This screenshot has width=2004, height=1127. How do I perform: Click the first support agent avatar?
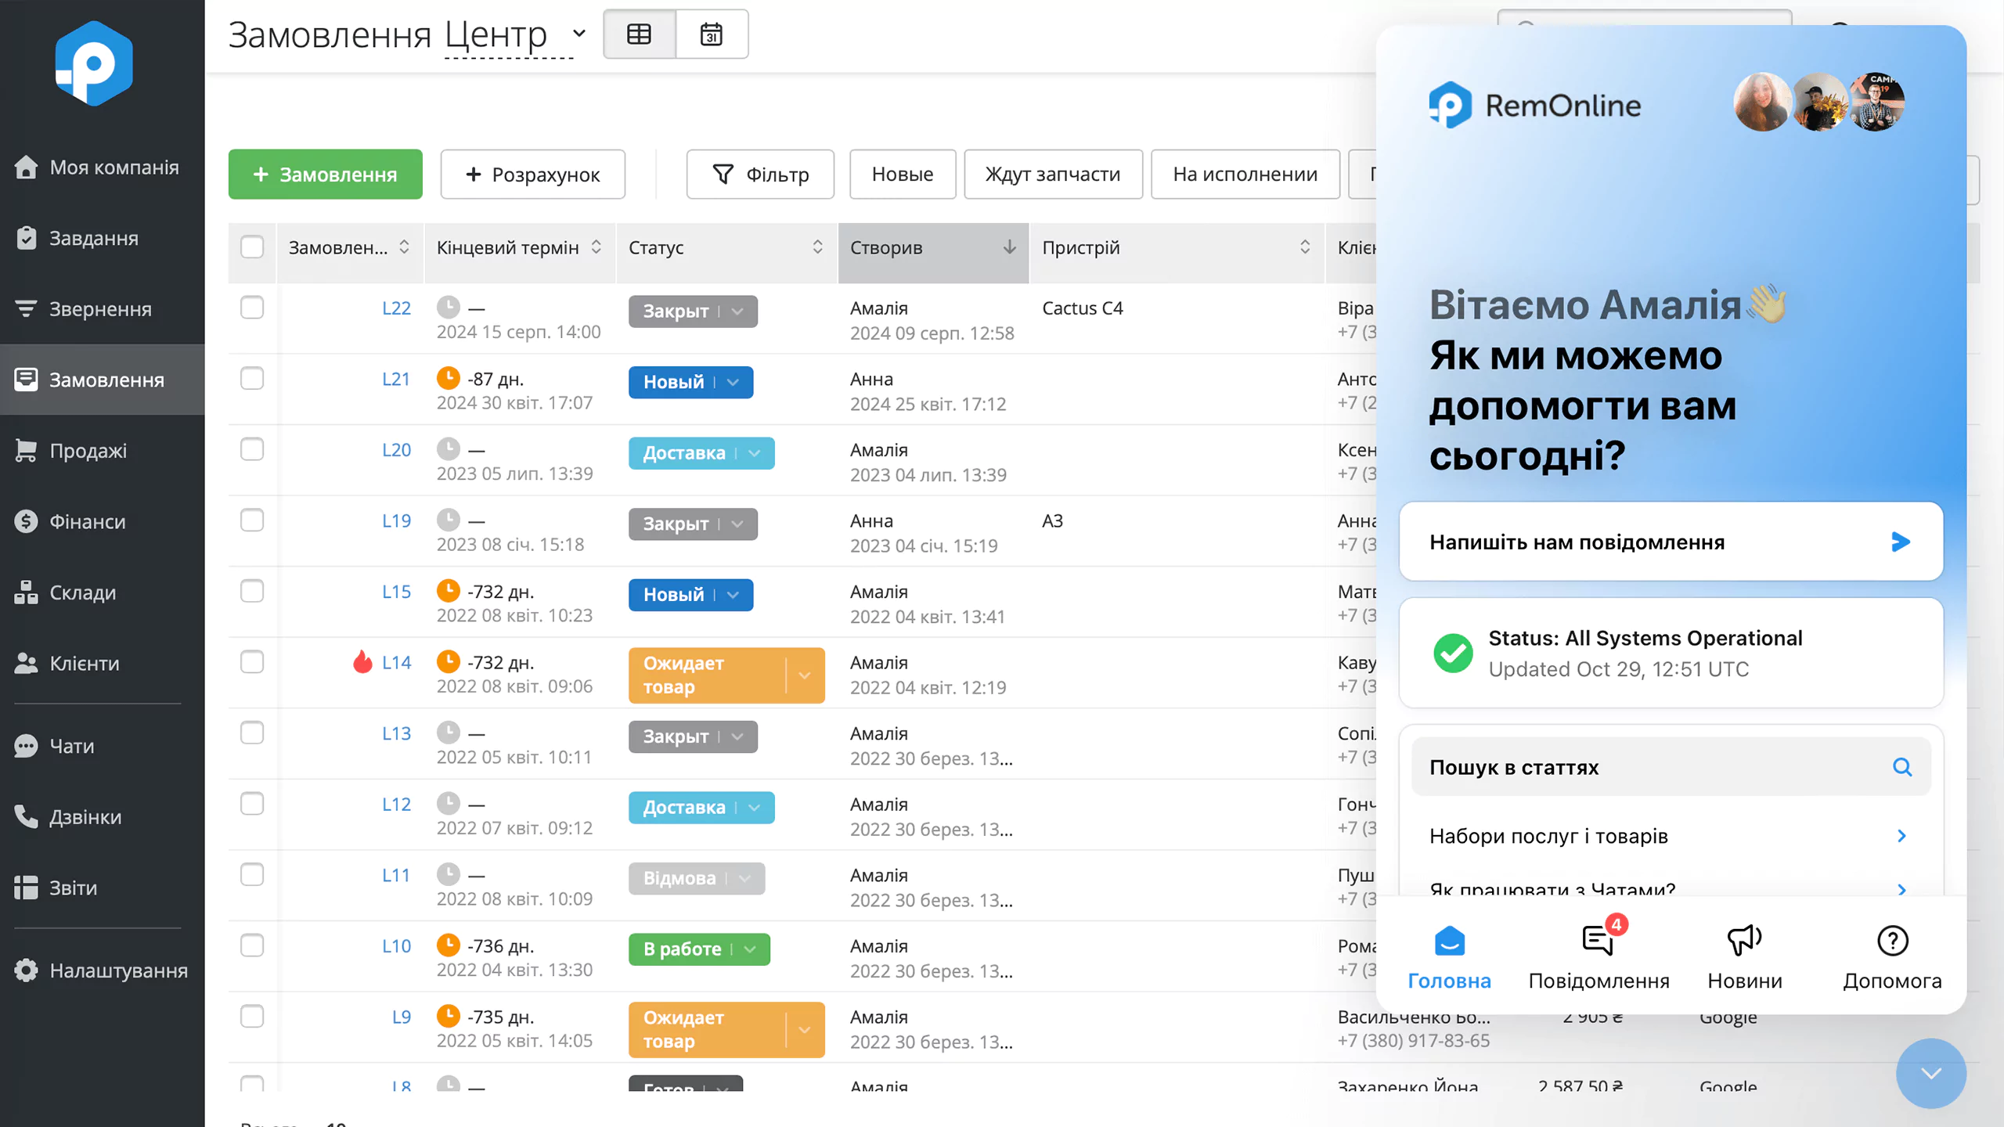1762,103
